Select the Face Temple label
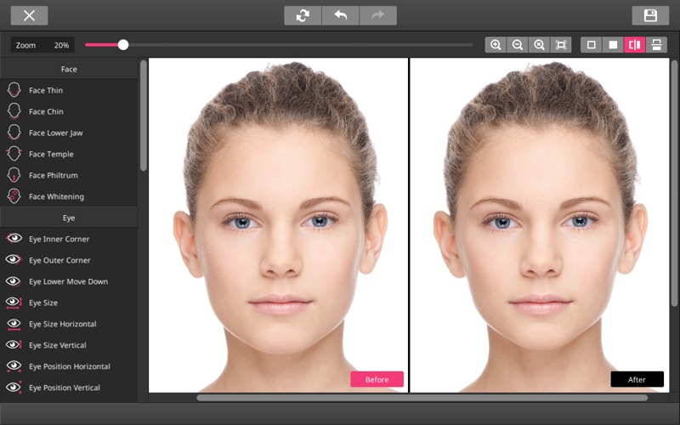680x425 pixels. tap(51, 154)
